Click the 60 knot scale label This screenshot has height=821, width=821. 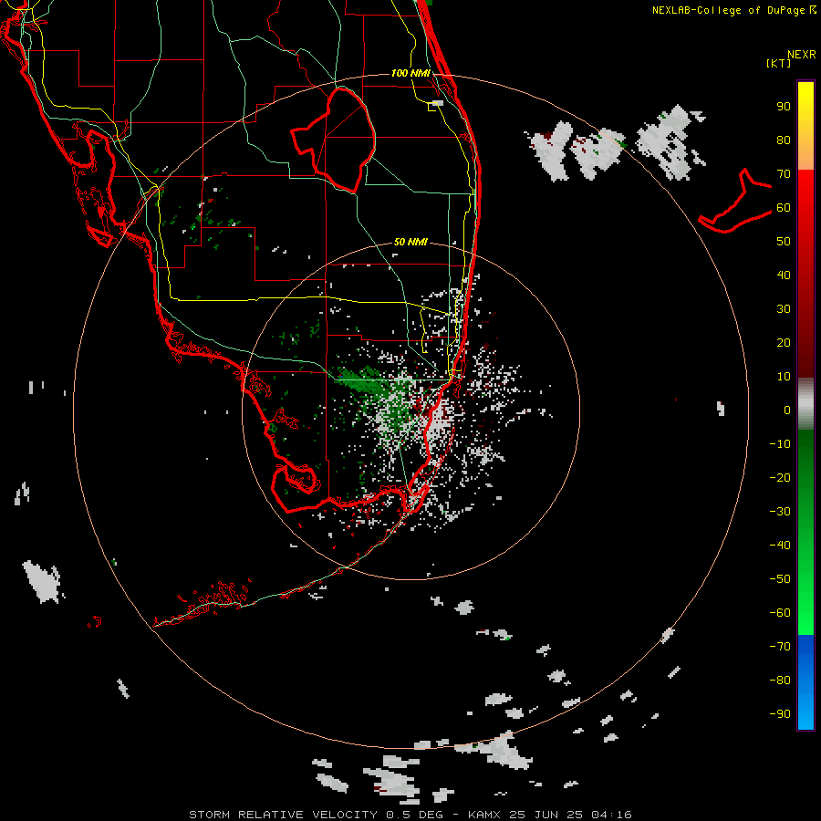point(784,207)
